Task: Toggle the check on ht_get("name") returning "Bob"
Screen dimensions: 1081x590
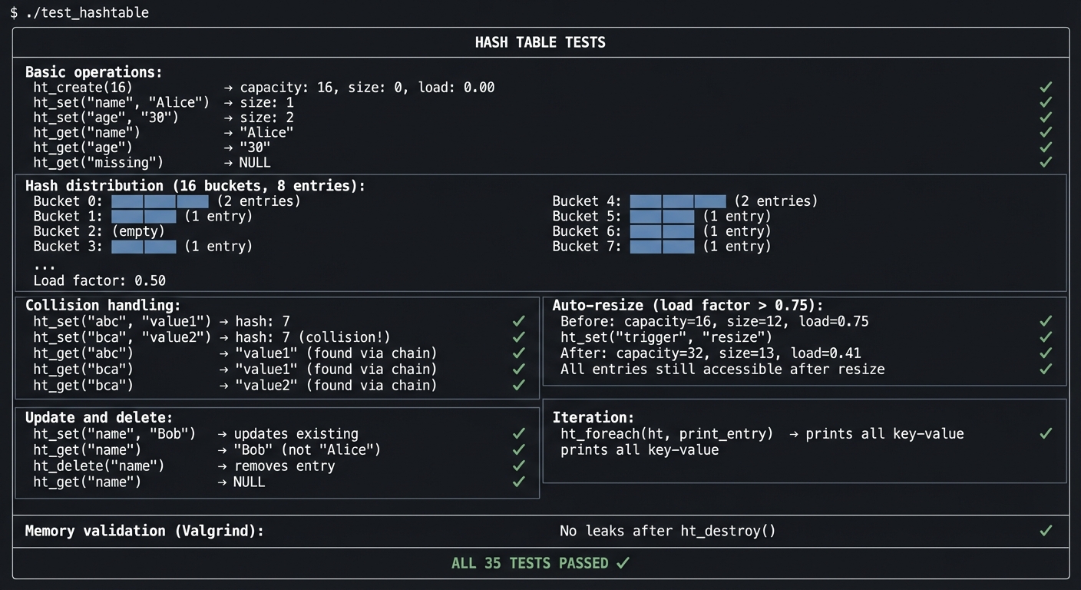Action: (x=519, y=449)
